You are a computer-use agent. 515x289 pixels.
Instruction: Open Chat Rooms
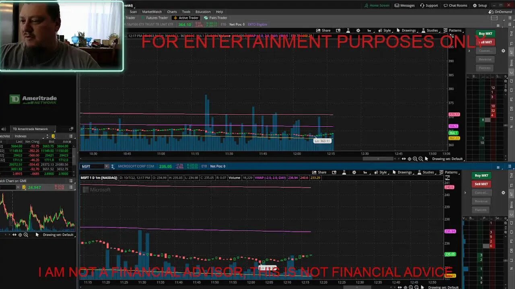455,6
